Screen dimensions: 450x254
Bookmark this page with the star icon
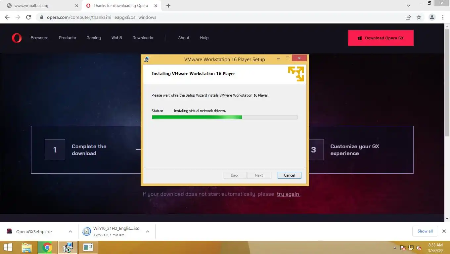coord(419,17)
